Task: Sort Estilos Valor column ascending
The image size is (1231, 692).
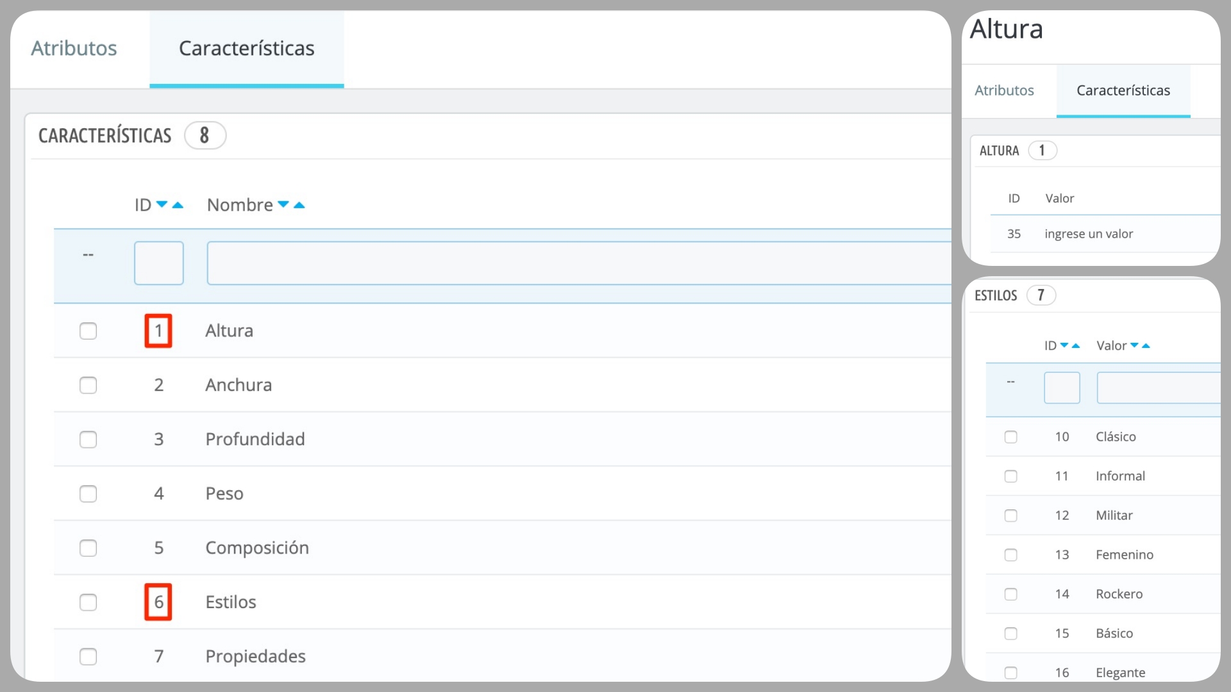Action: pos(1146,345)
